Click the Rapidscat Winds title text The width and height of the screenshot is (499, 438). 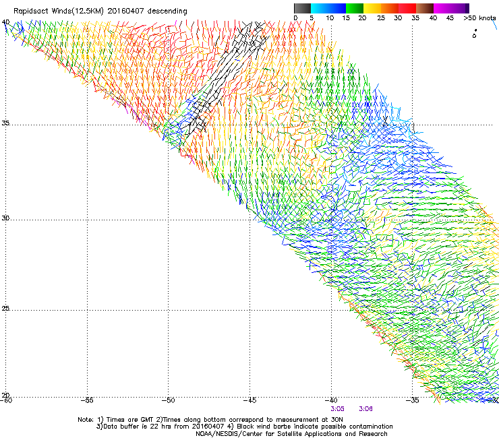[100, 11]
